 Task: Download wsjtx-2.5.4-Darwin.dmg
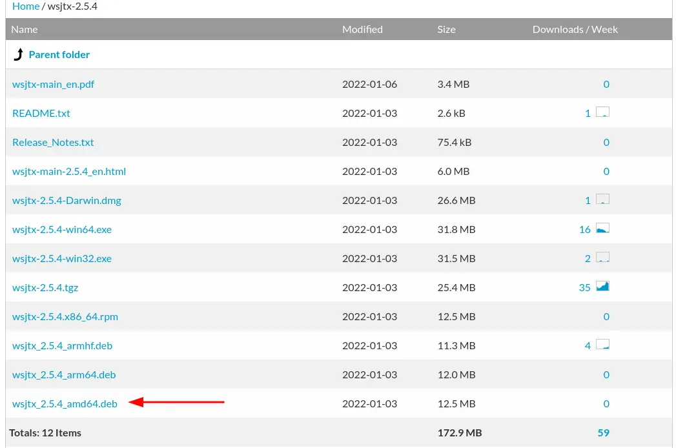coord(67,201)
